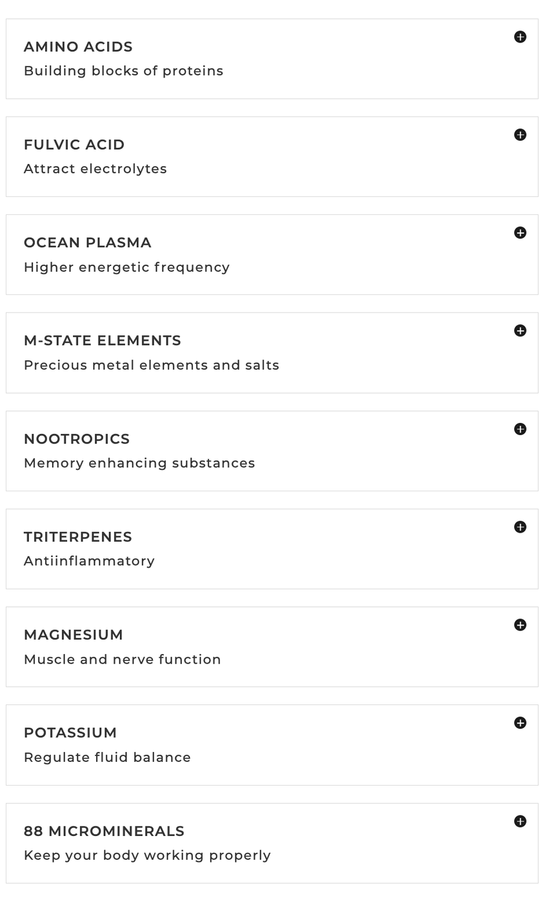Click the AMINO ACIDS heading text
The width and height of the screenshot is (542, 909).
(78, 46)
